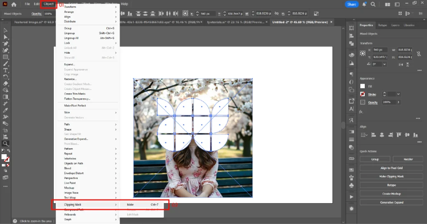Screen dimensions: 427x224
Task: Select the Pen tool
Action: click(5, 43)
